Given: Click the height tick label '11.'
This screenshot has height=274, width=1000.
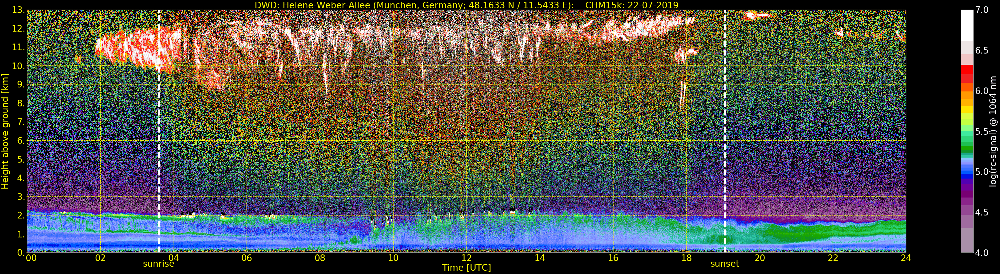Looking at the screenshot, I should [x=19, y=47].
